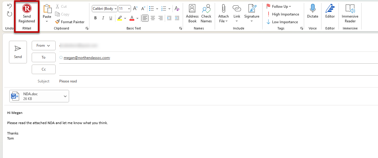
Task: Click body text starting Please read the attached
Action: click(x=57, y=123)
